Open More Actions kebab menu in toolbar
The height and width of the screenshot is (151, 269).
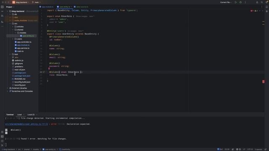(245, 3)
